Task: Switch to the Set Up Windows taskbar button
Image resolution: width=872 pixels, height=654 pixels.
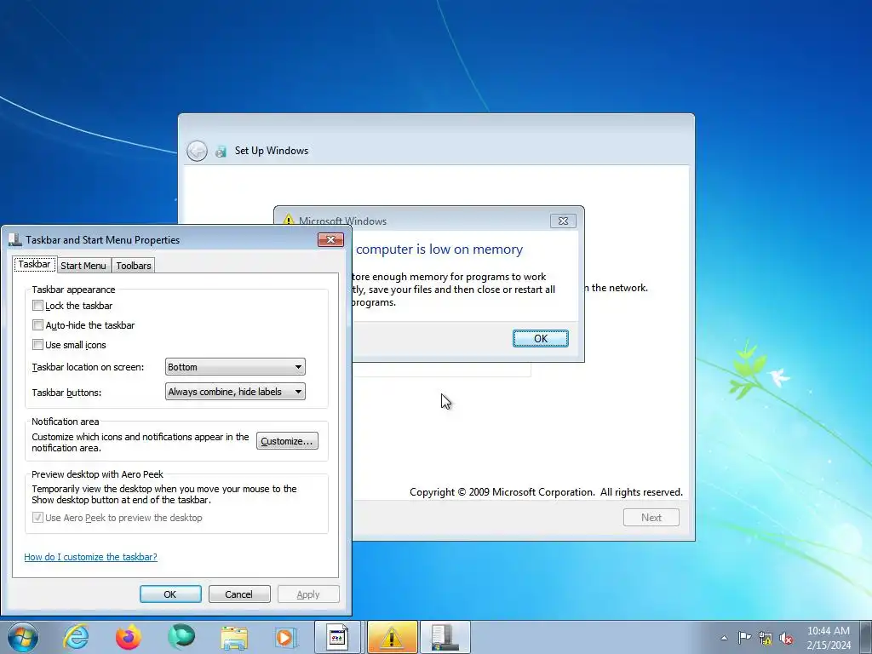Action: point(337,637)
